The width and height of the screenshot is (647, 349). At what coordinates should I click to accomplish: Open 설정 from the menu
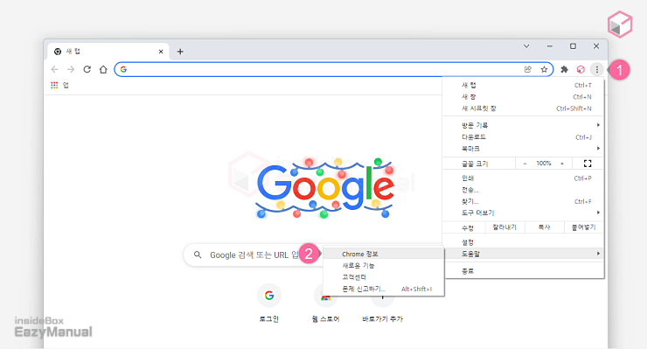point(523,242)
